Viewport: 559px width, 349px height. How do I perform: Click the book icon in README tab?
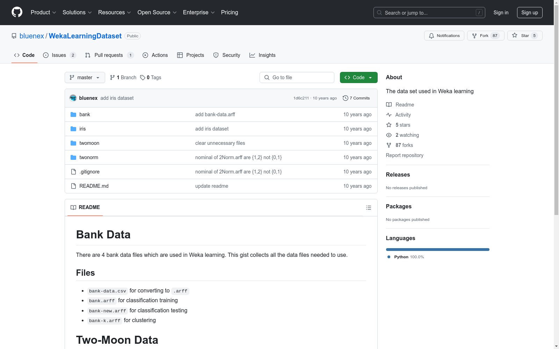click(x=73, y=207)
